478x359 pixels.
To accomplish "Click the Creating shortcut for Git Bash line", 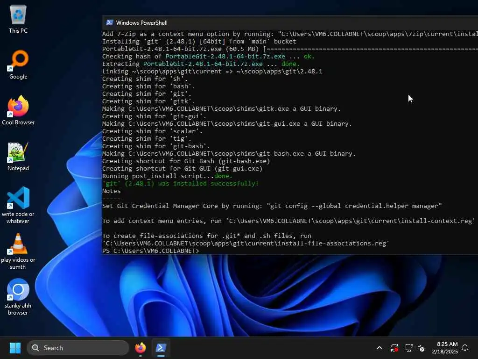I will pos(186,161).
